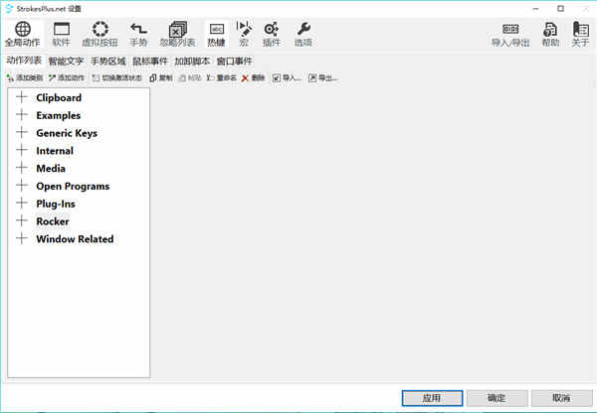
Task: Click 添加类别 (Add Category)
Action: coord(24,77)
